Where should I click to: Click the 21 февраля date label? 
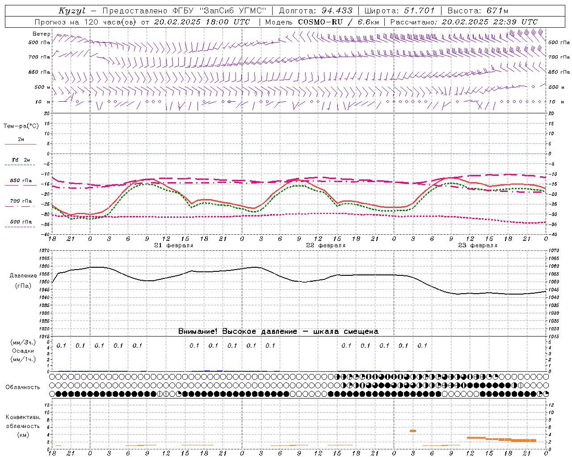point(173,245)
